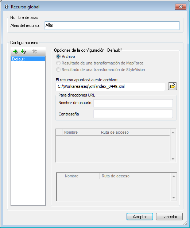Image resolution: width=190 pixels, height=228 pixels.
Task: Select the Default configuration in the list
Action: [28, 59]
